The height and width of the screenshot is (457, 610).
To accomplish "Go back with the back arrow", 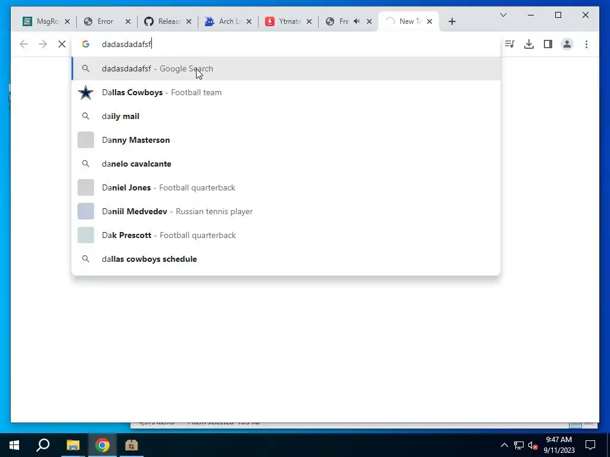I will pyautogui.click(x=24, y=44).
